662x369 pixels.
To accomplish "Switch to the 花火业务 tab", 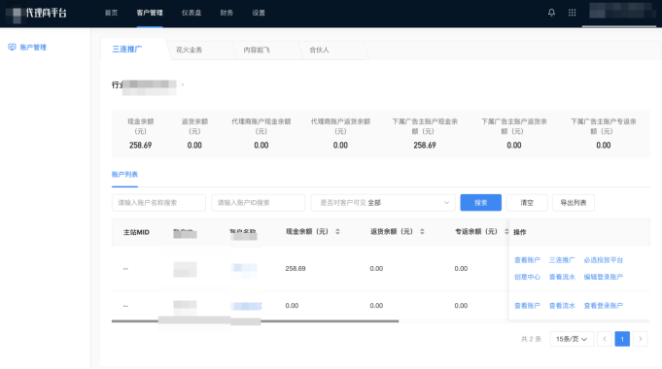I will [x=190, y=50].
